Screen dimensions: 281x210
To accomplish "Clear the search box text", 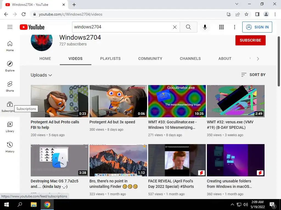I will pos(175,27).
